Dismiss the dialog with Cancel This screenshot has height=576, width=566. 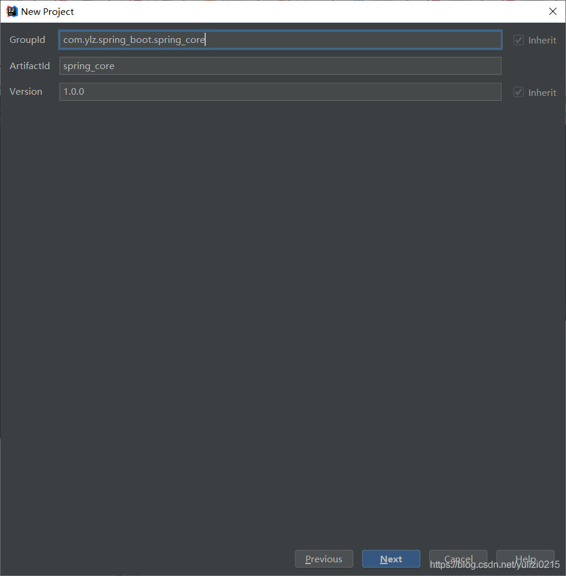click(x=458, y=559)
